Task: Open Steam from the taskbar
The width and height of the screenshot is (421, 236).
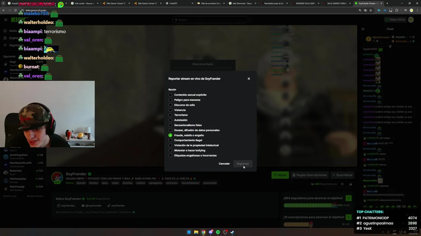Action: (x=232, y=232)
